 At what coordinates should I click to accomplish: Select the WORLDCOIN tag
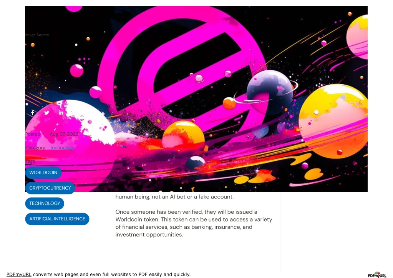[x=43, y=173]
